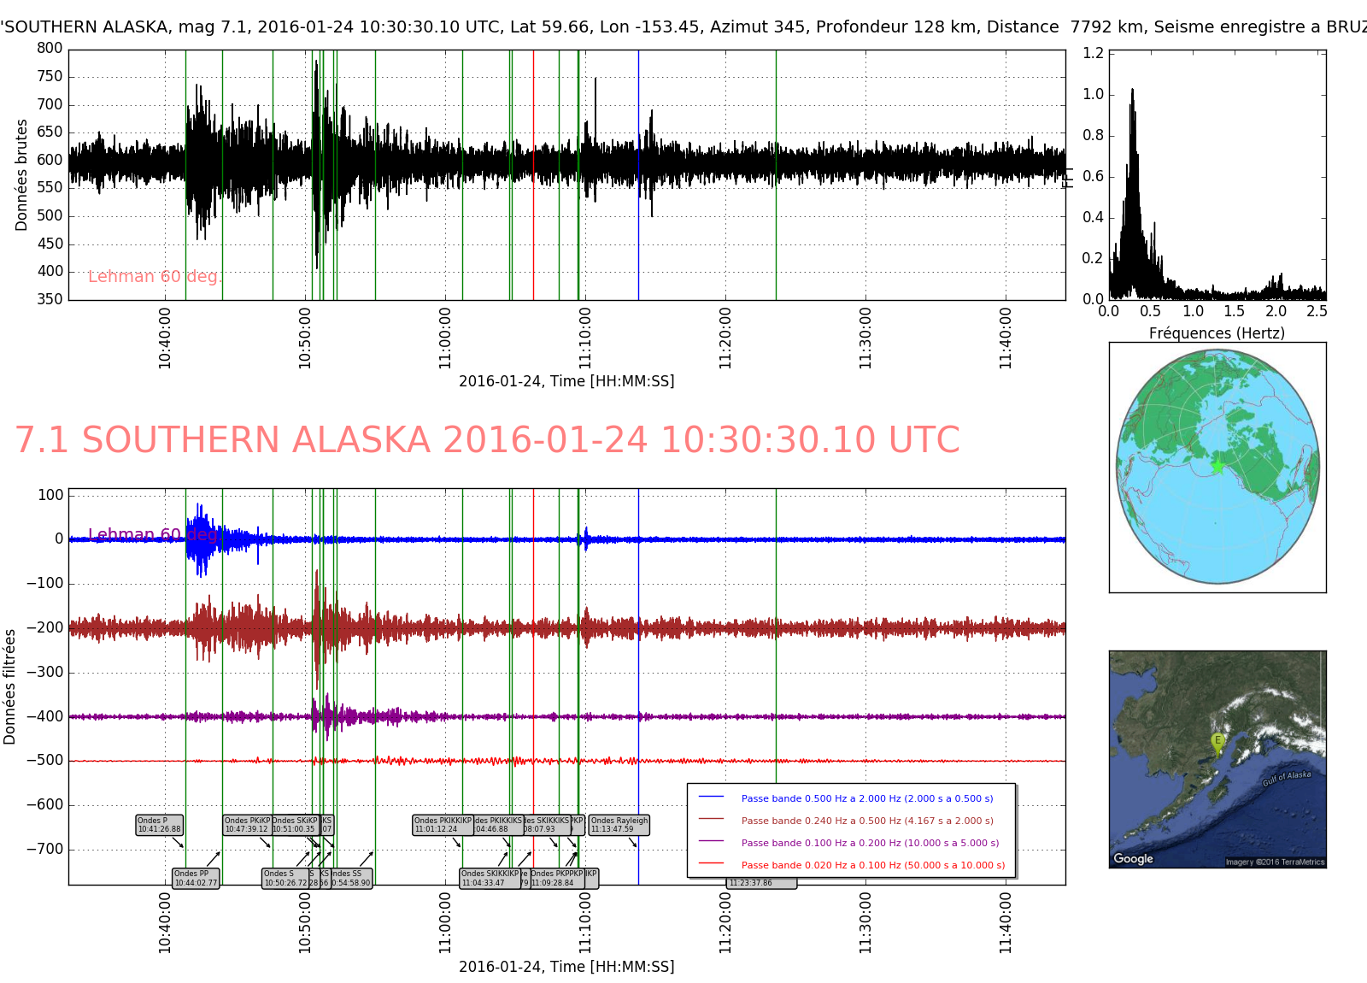Click the purple line sample in legend
This screenshot has height=983, width=1367.
(x=711, y=841)
